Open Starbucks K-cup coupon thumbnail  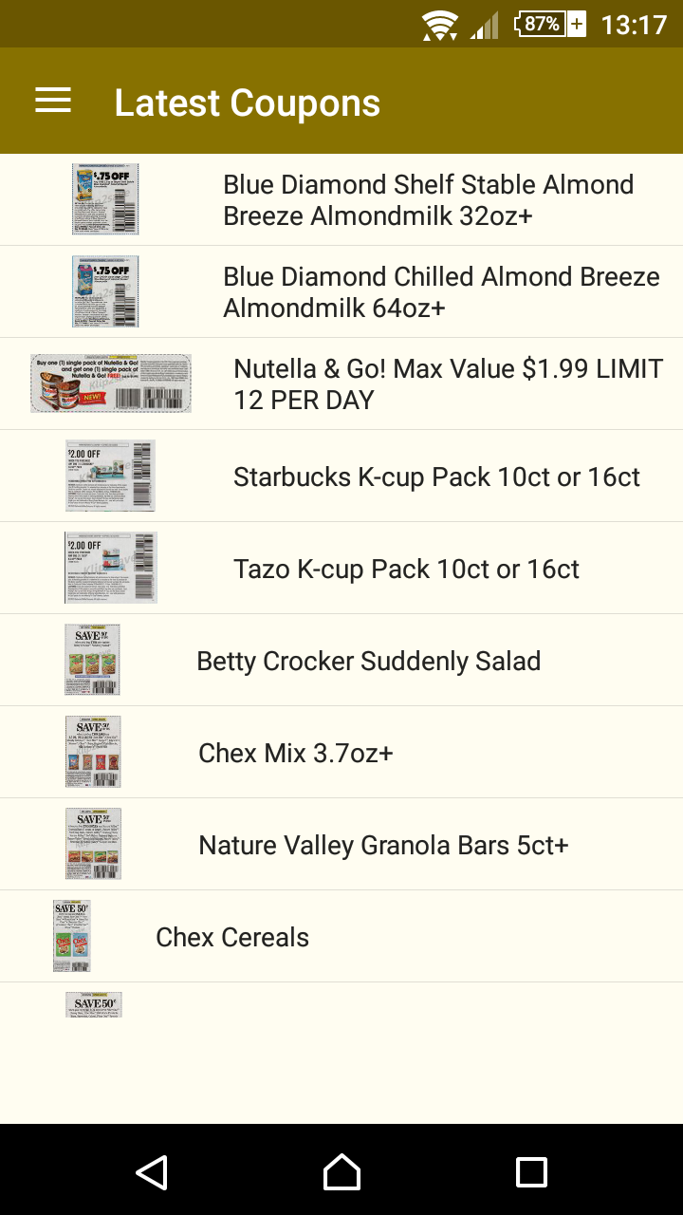coord(111,476)
